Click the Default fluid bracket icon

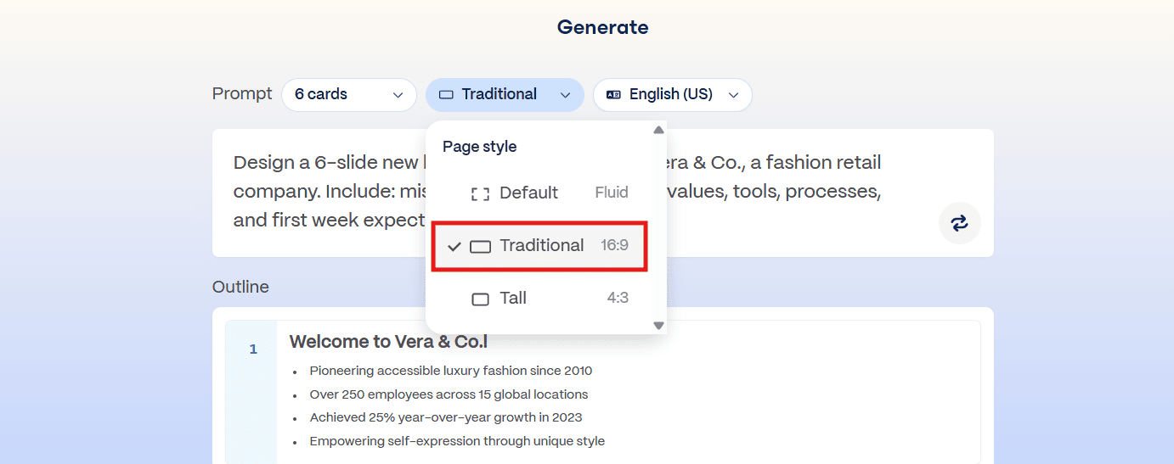481,193
